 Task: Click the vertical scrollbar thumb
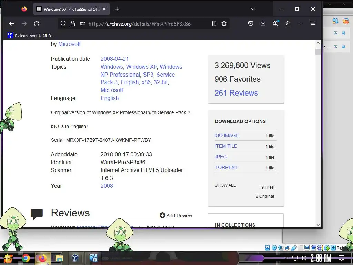pos(318,52)
